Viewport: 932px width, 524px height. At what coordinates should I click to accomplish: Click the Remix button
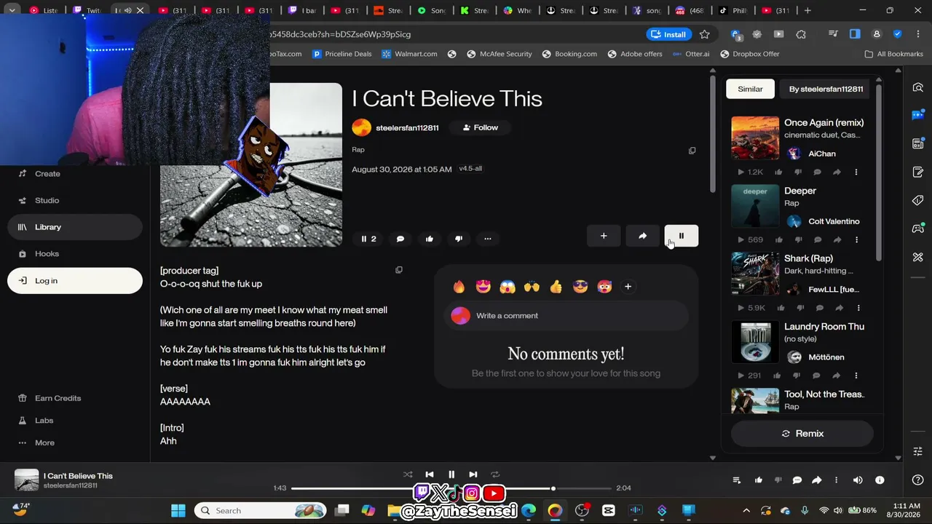click(802, 434)
